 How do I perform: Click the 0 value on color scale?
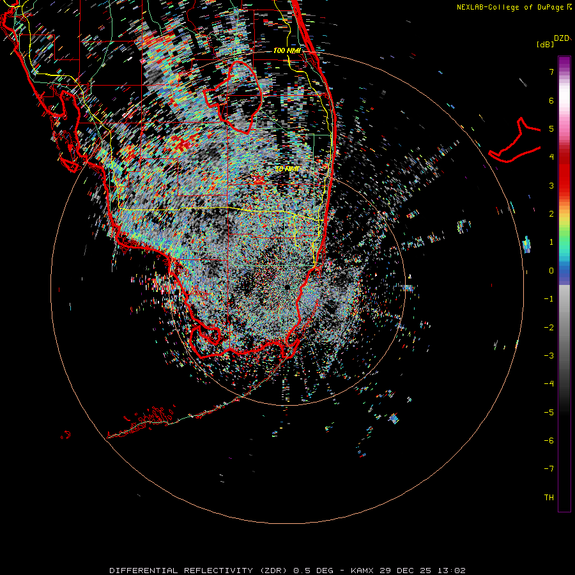point(551,271)
